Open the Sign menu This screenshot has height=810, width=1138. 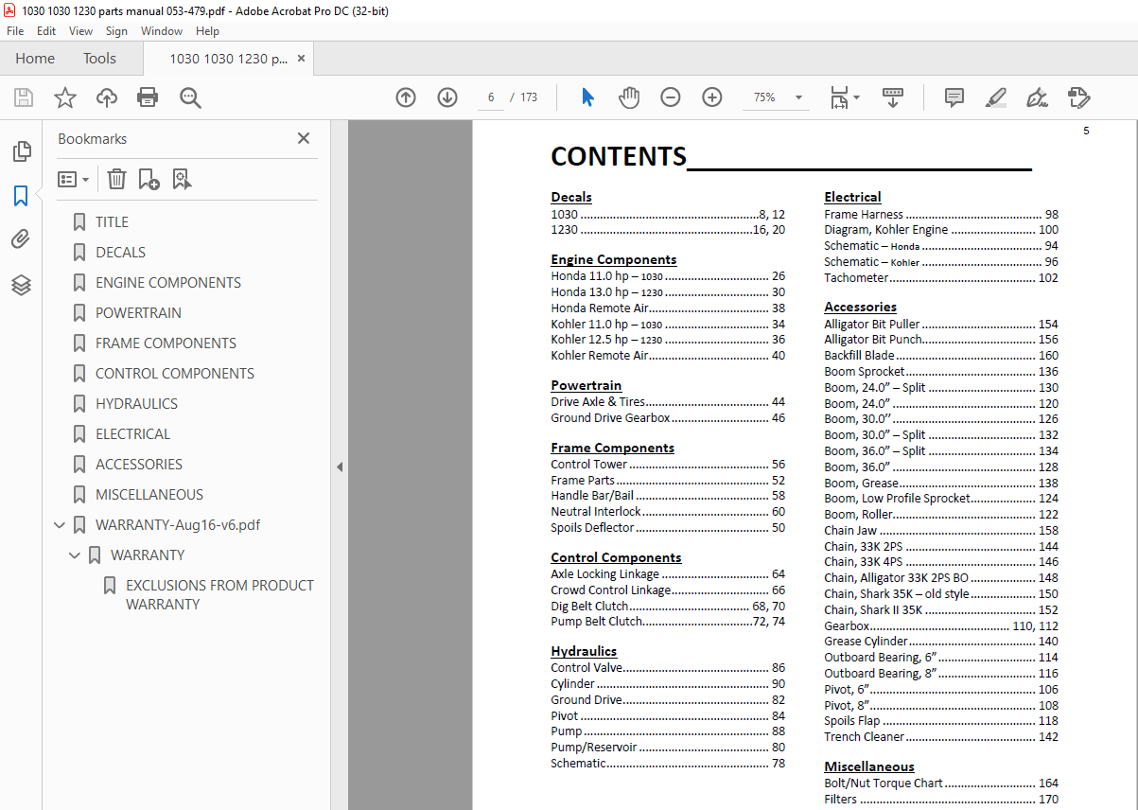tap(116, 30)
